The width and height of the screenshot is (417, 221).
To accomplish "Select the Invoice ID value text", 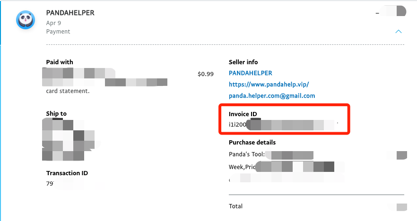I will coord(283,124).
